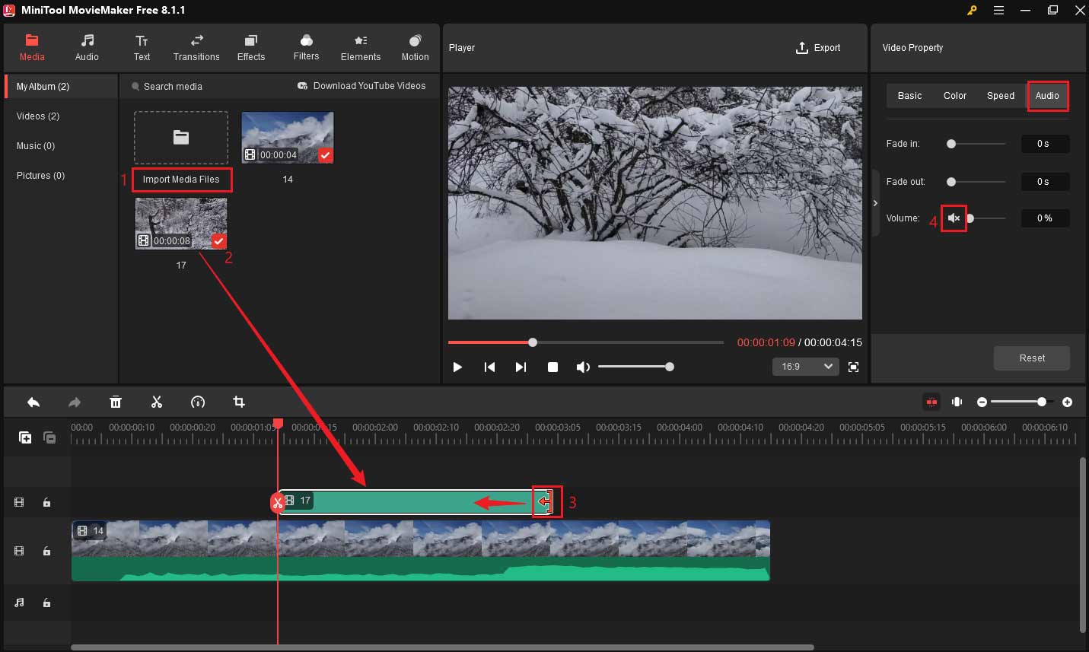
Task: Open the Motion tab
Action: [x=415, y=47]
